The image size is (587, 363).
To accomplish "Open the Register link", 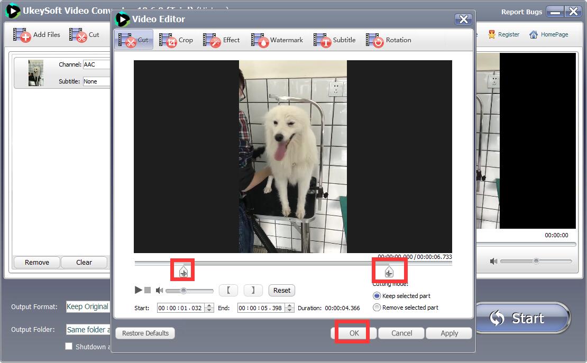I will click(503, 34).
